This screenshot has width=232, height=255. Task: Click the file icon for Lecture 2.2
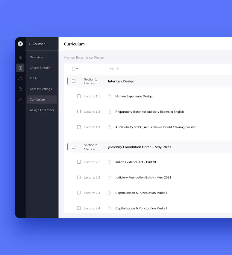(x=110, y=177)
